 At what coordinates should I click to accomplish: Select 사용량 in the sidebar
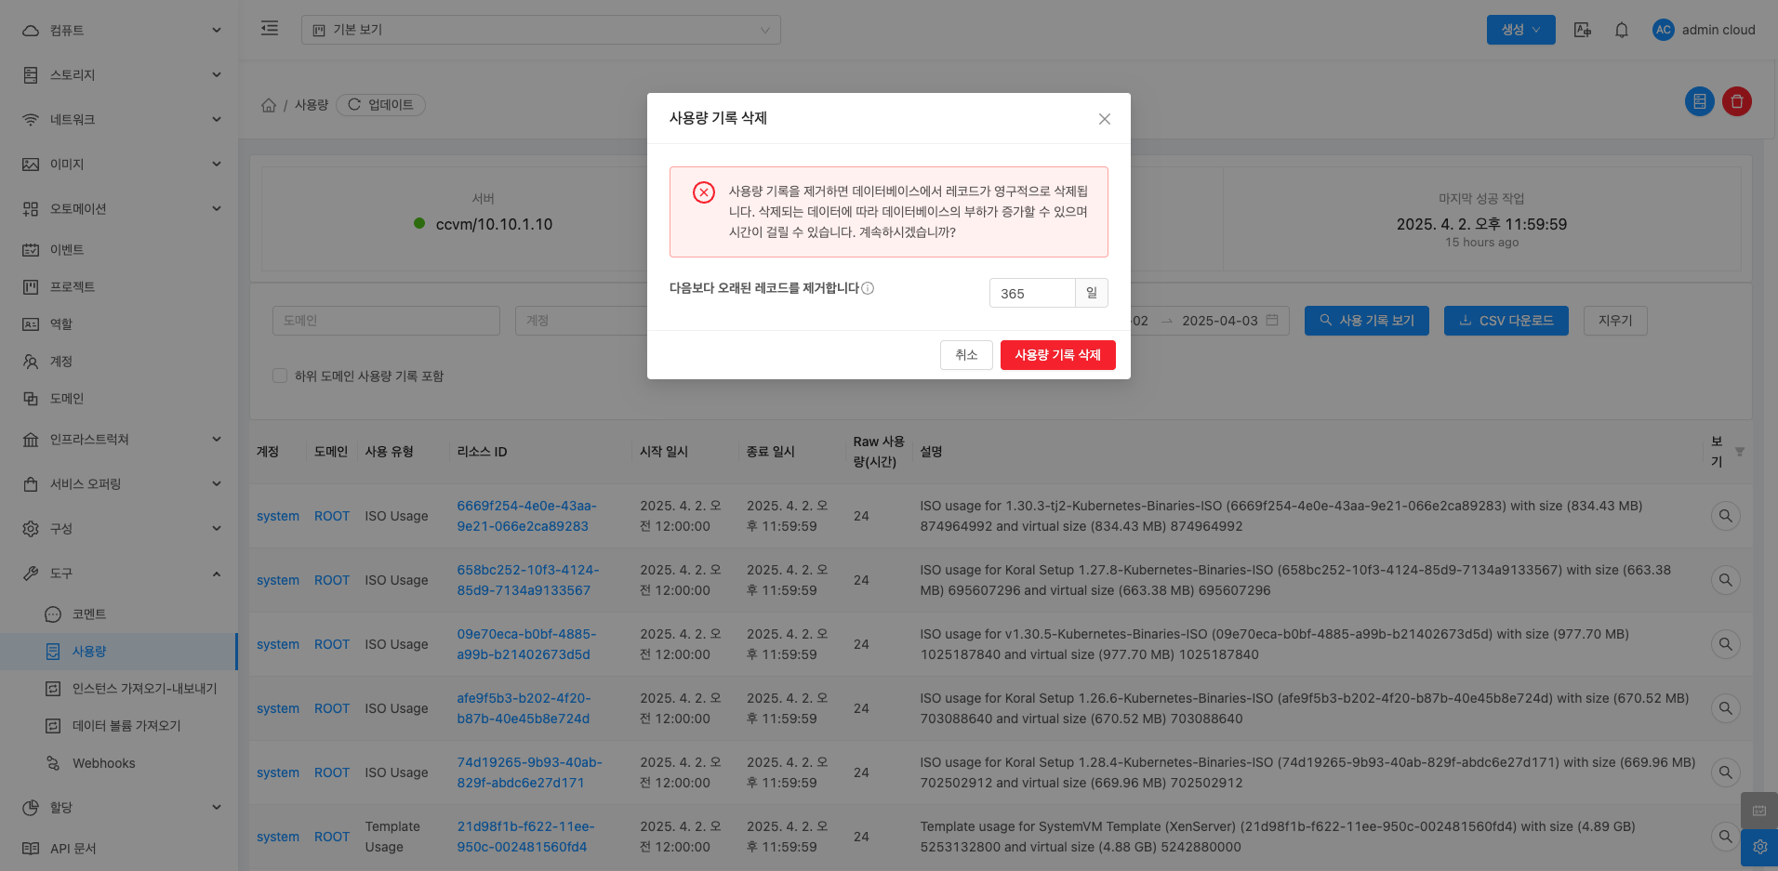tap(119, 651)
